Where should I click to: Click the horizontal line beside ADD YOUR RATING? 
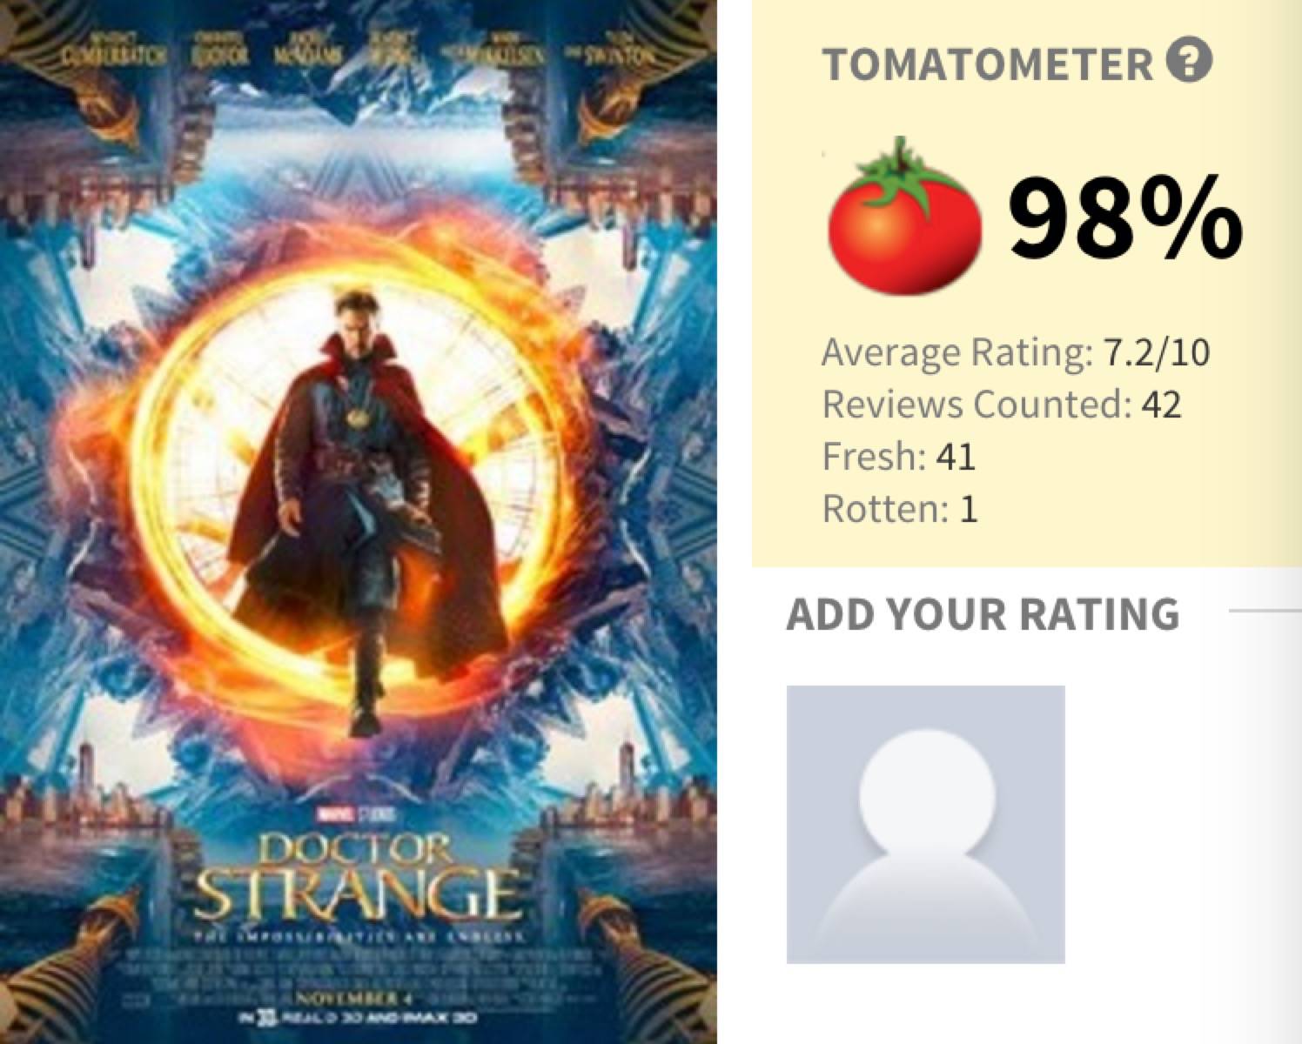point(1265,611)
